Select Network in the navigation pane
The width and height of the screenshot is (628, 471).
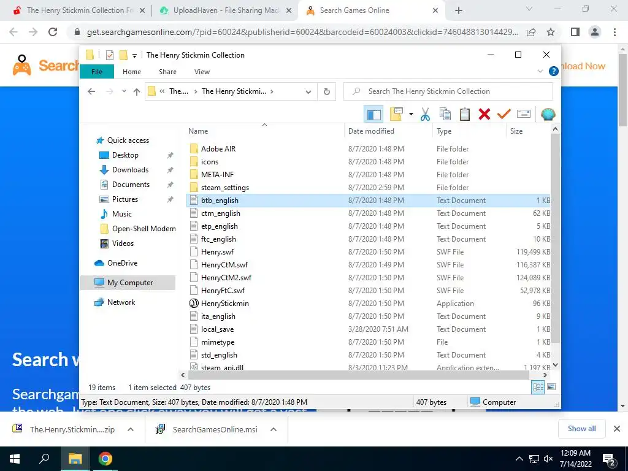coord(121,302)
